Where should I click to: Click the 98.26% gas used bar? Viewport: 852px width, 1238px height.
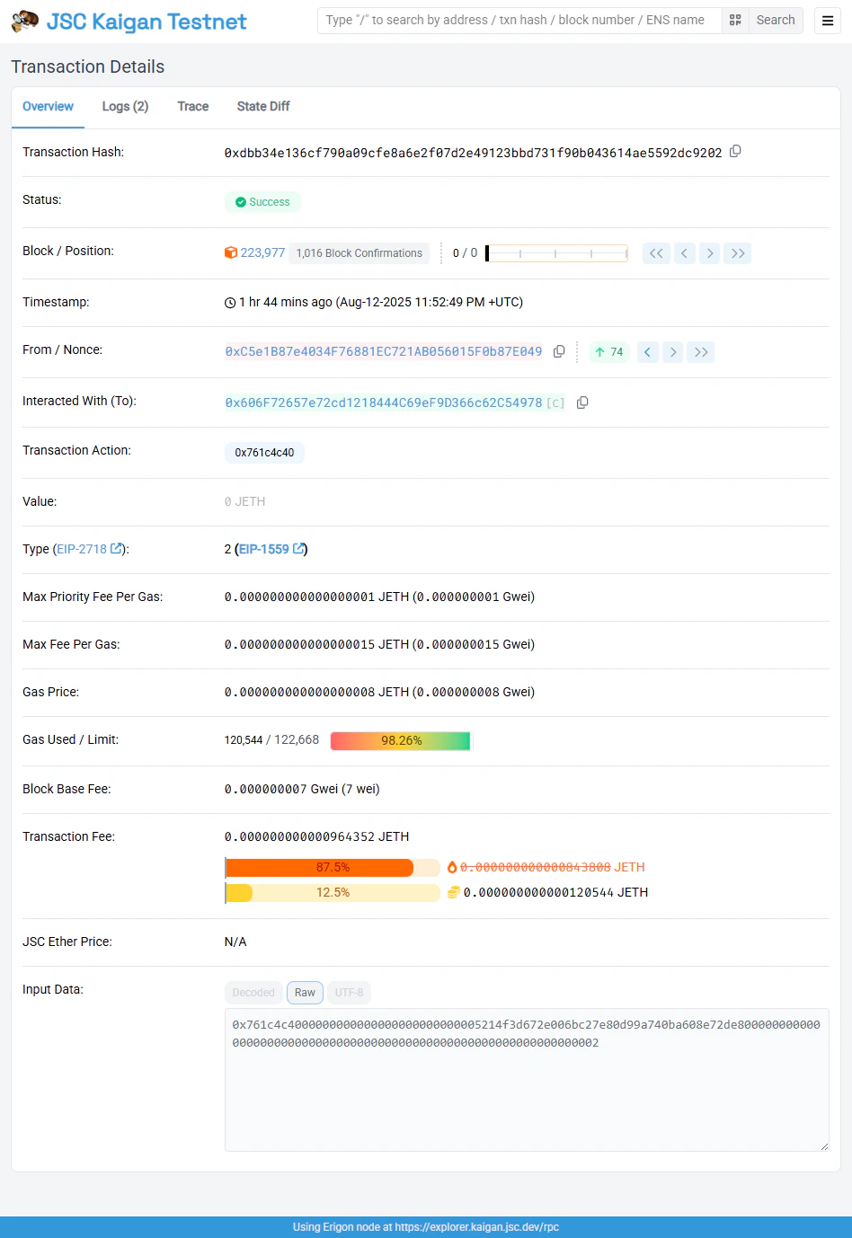pos(401,740)
